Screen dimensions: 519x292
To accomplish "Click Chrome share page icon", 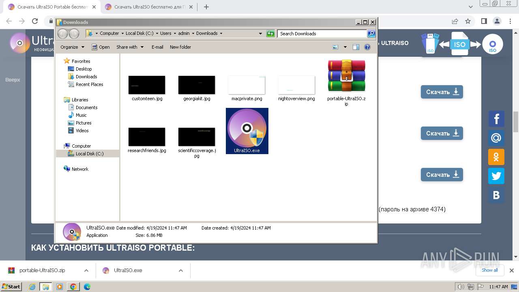I will 455,21.
